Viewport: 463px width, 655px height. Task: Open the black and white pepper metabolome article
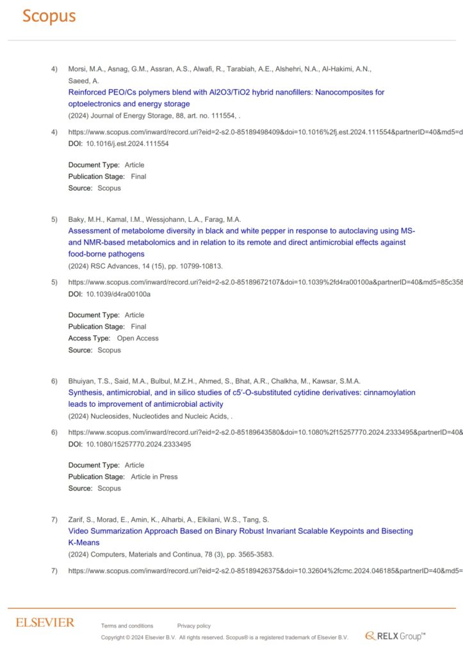pos(241,230)
